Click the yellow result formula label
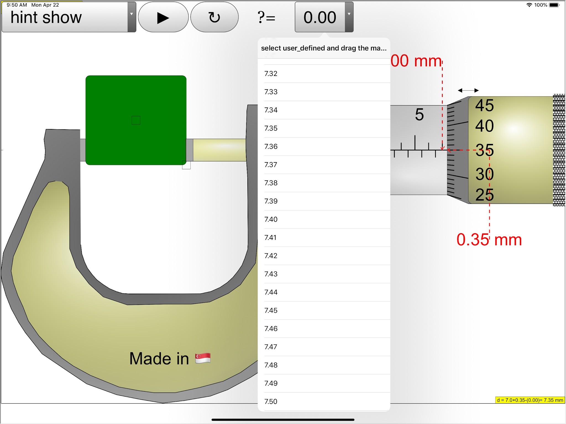The width and height of the screenshot is (566, 424). click(x=530, y=400)
